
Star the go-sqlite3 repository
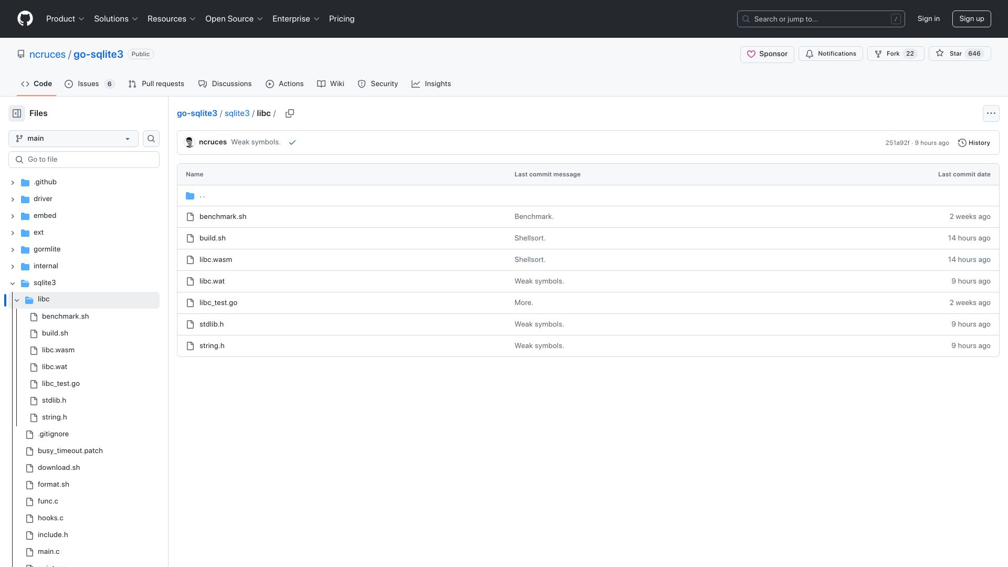pos(959,54)
